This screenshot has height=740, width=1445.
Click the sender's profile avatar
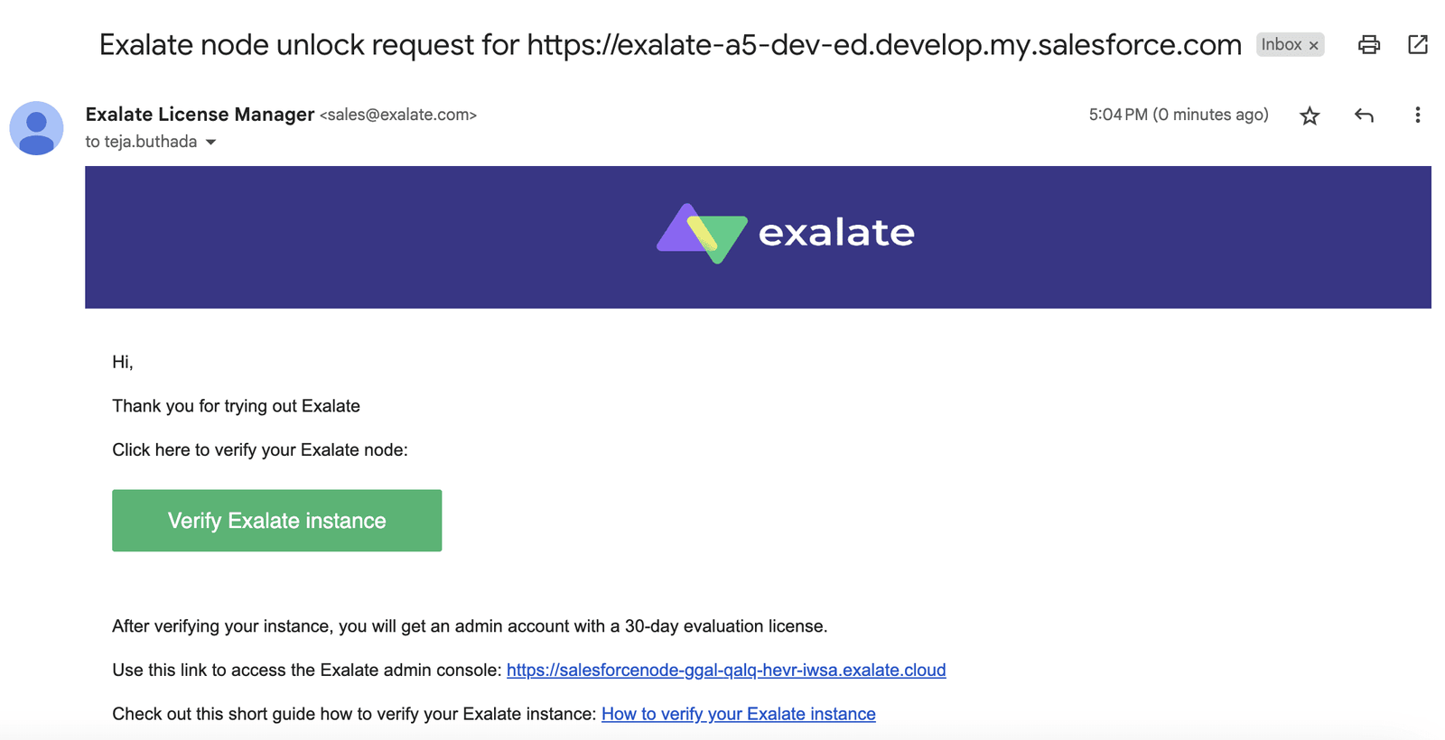click(36, 127)
